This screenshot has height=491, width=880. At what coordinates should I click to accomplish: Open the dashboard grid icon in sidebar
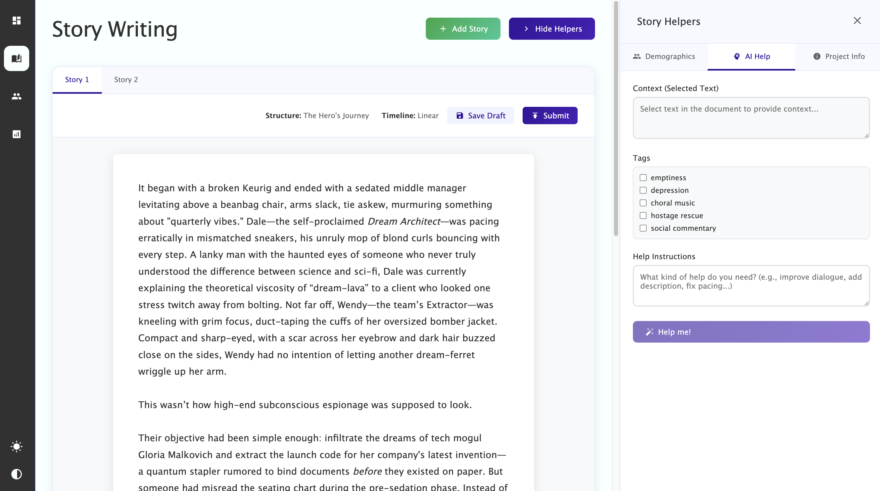click(x=16, y=21)
